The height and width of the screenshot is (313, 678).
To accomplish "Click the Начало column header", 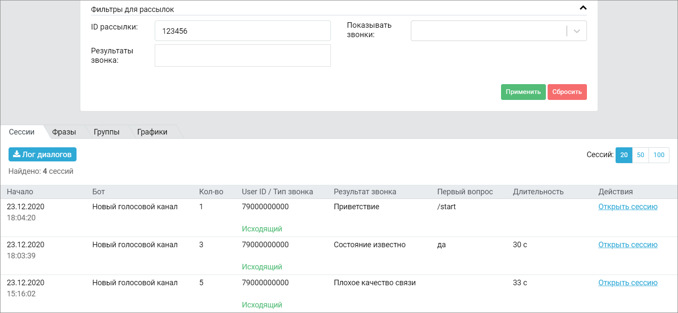I will 20,192.
